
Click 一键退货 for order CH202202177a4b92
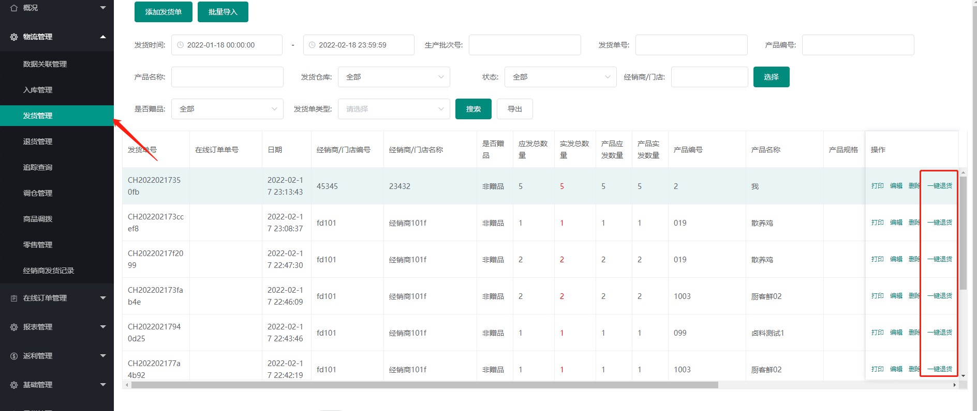(940, 369)
